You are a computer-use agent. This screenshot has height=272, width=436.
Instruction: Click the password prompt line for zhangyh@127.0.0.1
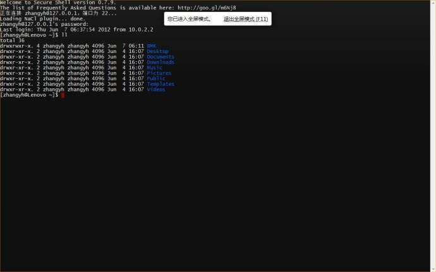coord(44,24)
